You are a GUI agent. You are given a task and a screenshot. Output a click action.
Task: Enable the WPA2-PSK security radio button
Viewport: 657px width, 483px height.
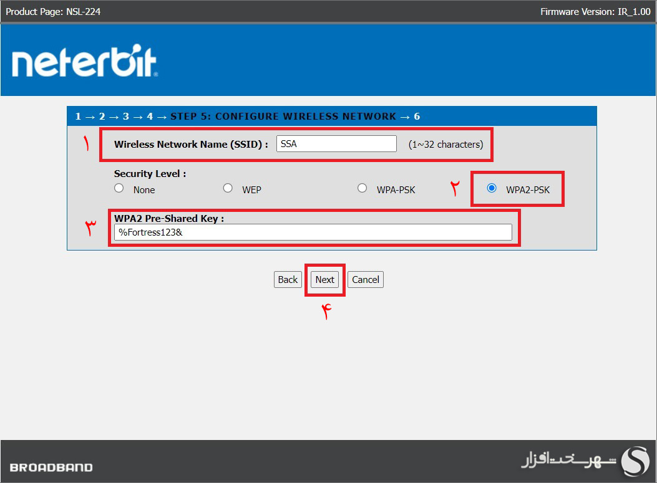pyautogui.click(x=492, y=188)
